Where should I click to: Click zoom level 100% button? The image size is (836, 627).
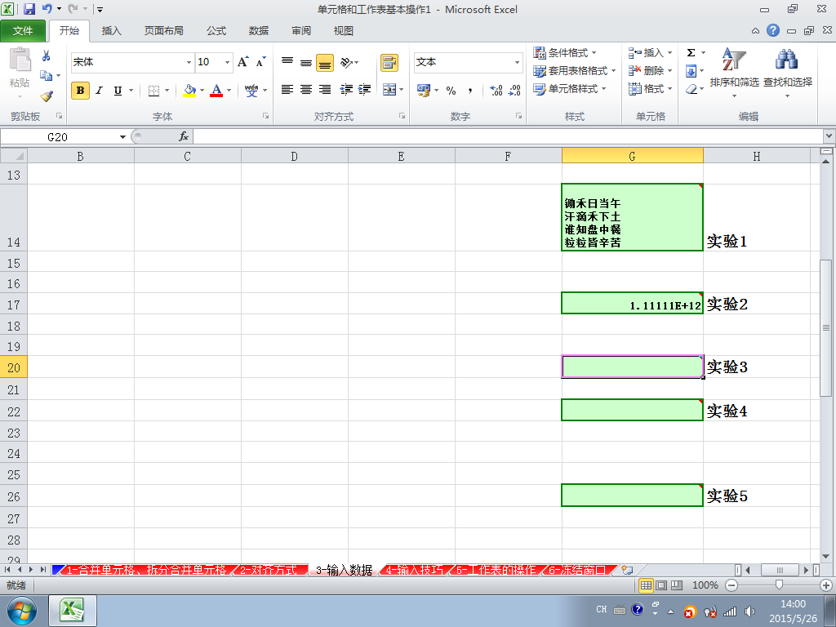point(705,585)
